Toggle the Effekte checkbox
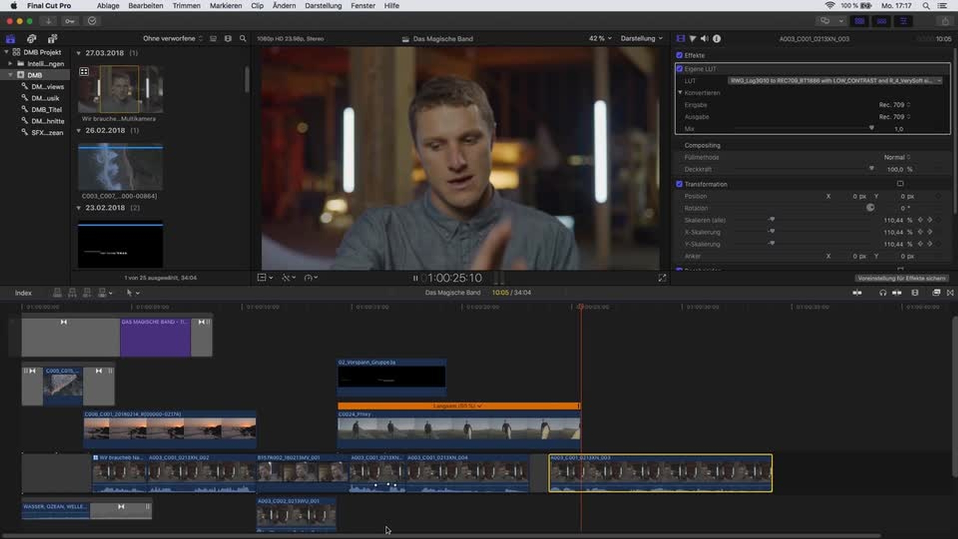The image size is (958, 539). (x=679, y=55)
